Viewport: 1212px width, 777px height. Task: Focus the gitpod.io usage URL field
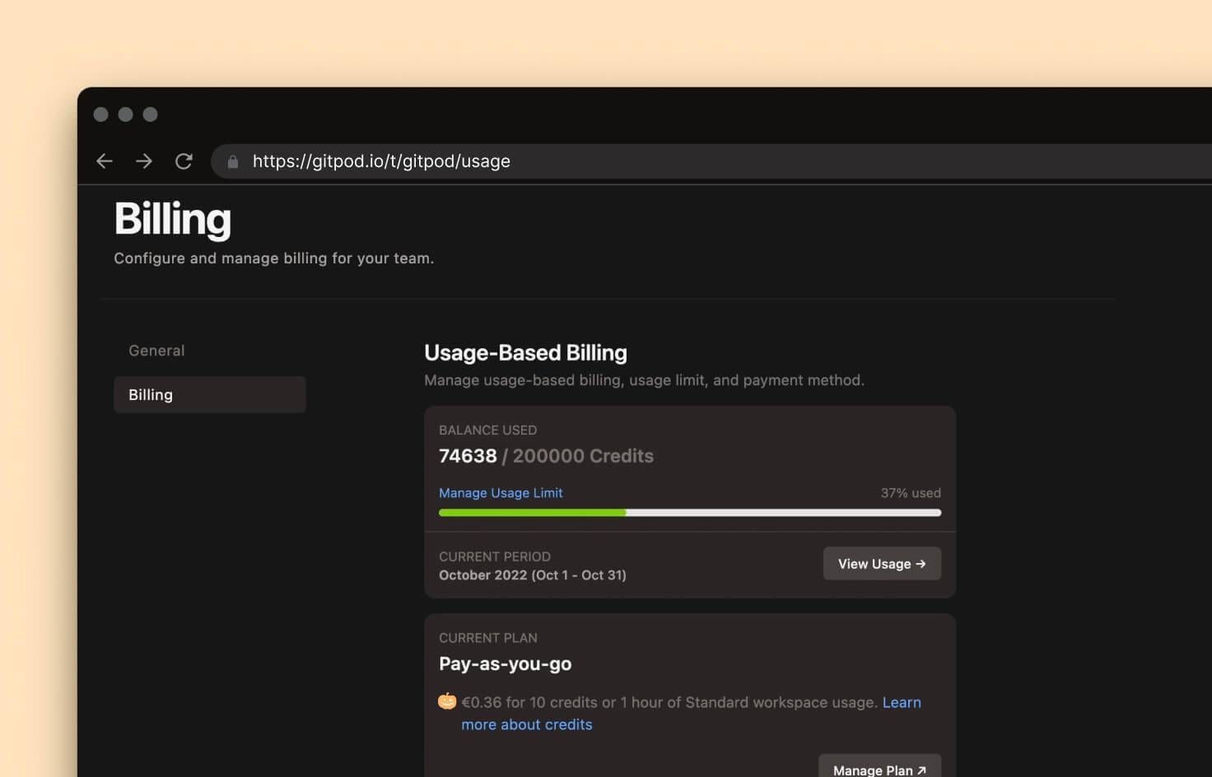point(711,161)
